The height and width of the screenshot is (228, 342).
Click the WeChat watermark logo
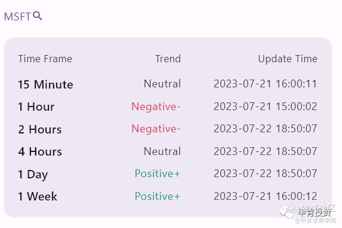pyautogui.click(x=288, y=211)
